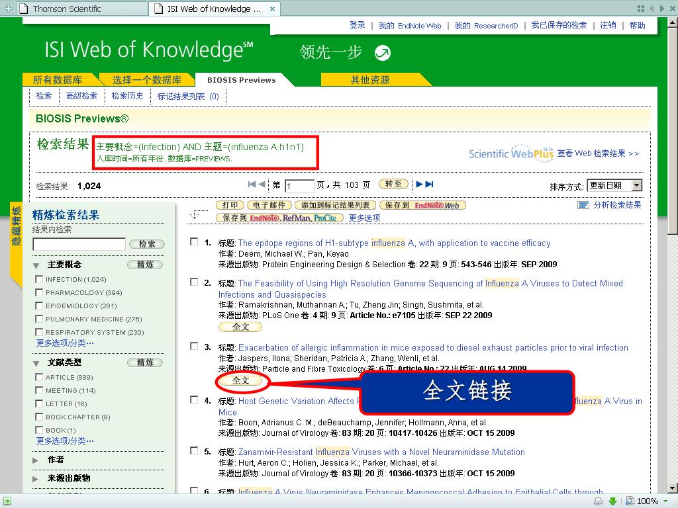This screenshot has height=508, width=678.
Task: Open the 登录 link
Action: point(357,26)
